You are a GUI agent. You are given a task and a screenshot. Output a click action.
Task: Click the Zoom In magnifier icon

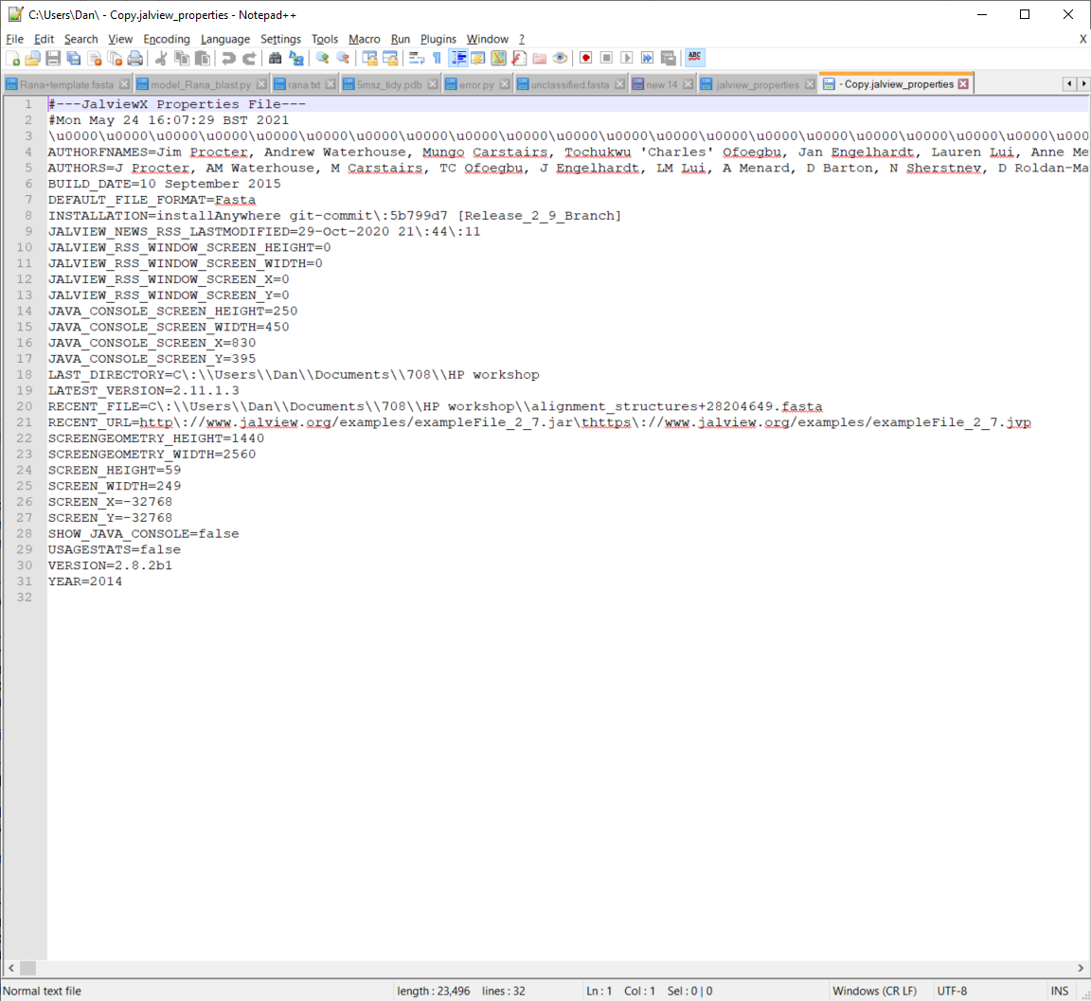coord(322,59)
